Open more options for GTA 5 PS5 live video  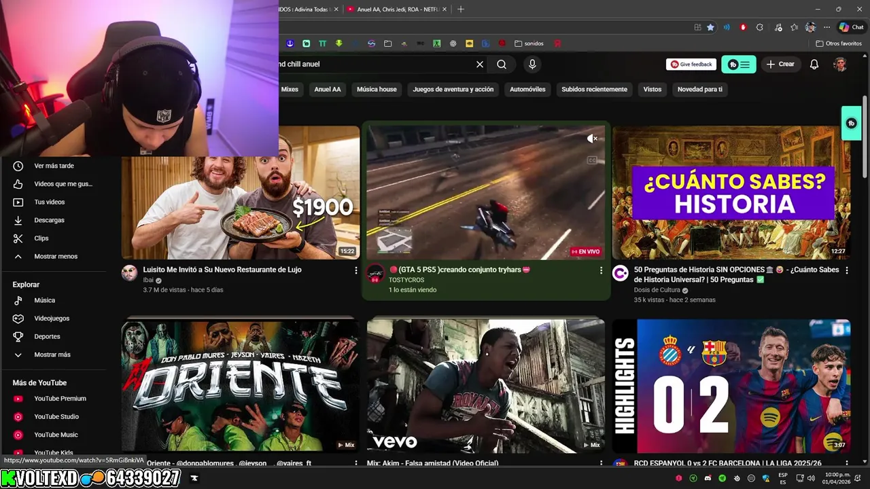pos(601,270)
